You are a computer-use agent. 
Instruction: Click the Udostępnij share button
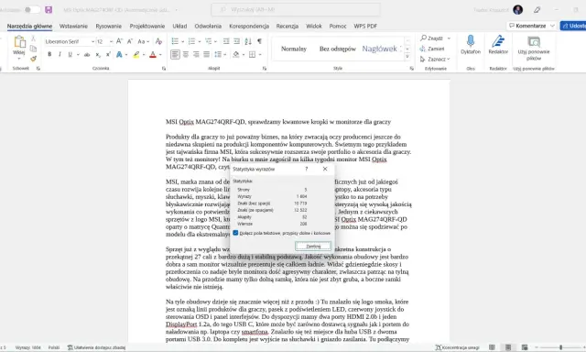click(573, 26)
